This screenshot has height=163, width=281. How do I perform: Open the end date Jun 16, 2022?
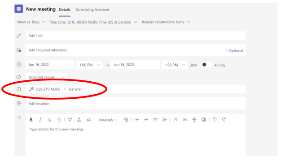click(135, 65)
